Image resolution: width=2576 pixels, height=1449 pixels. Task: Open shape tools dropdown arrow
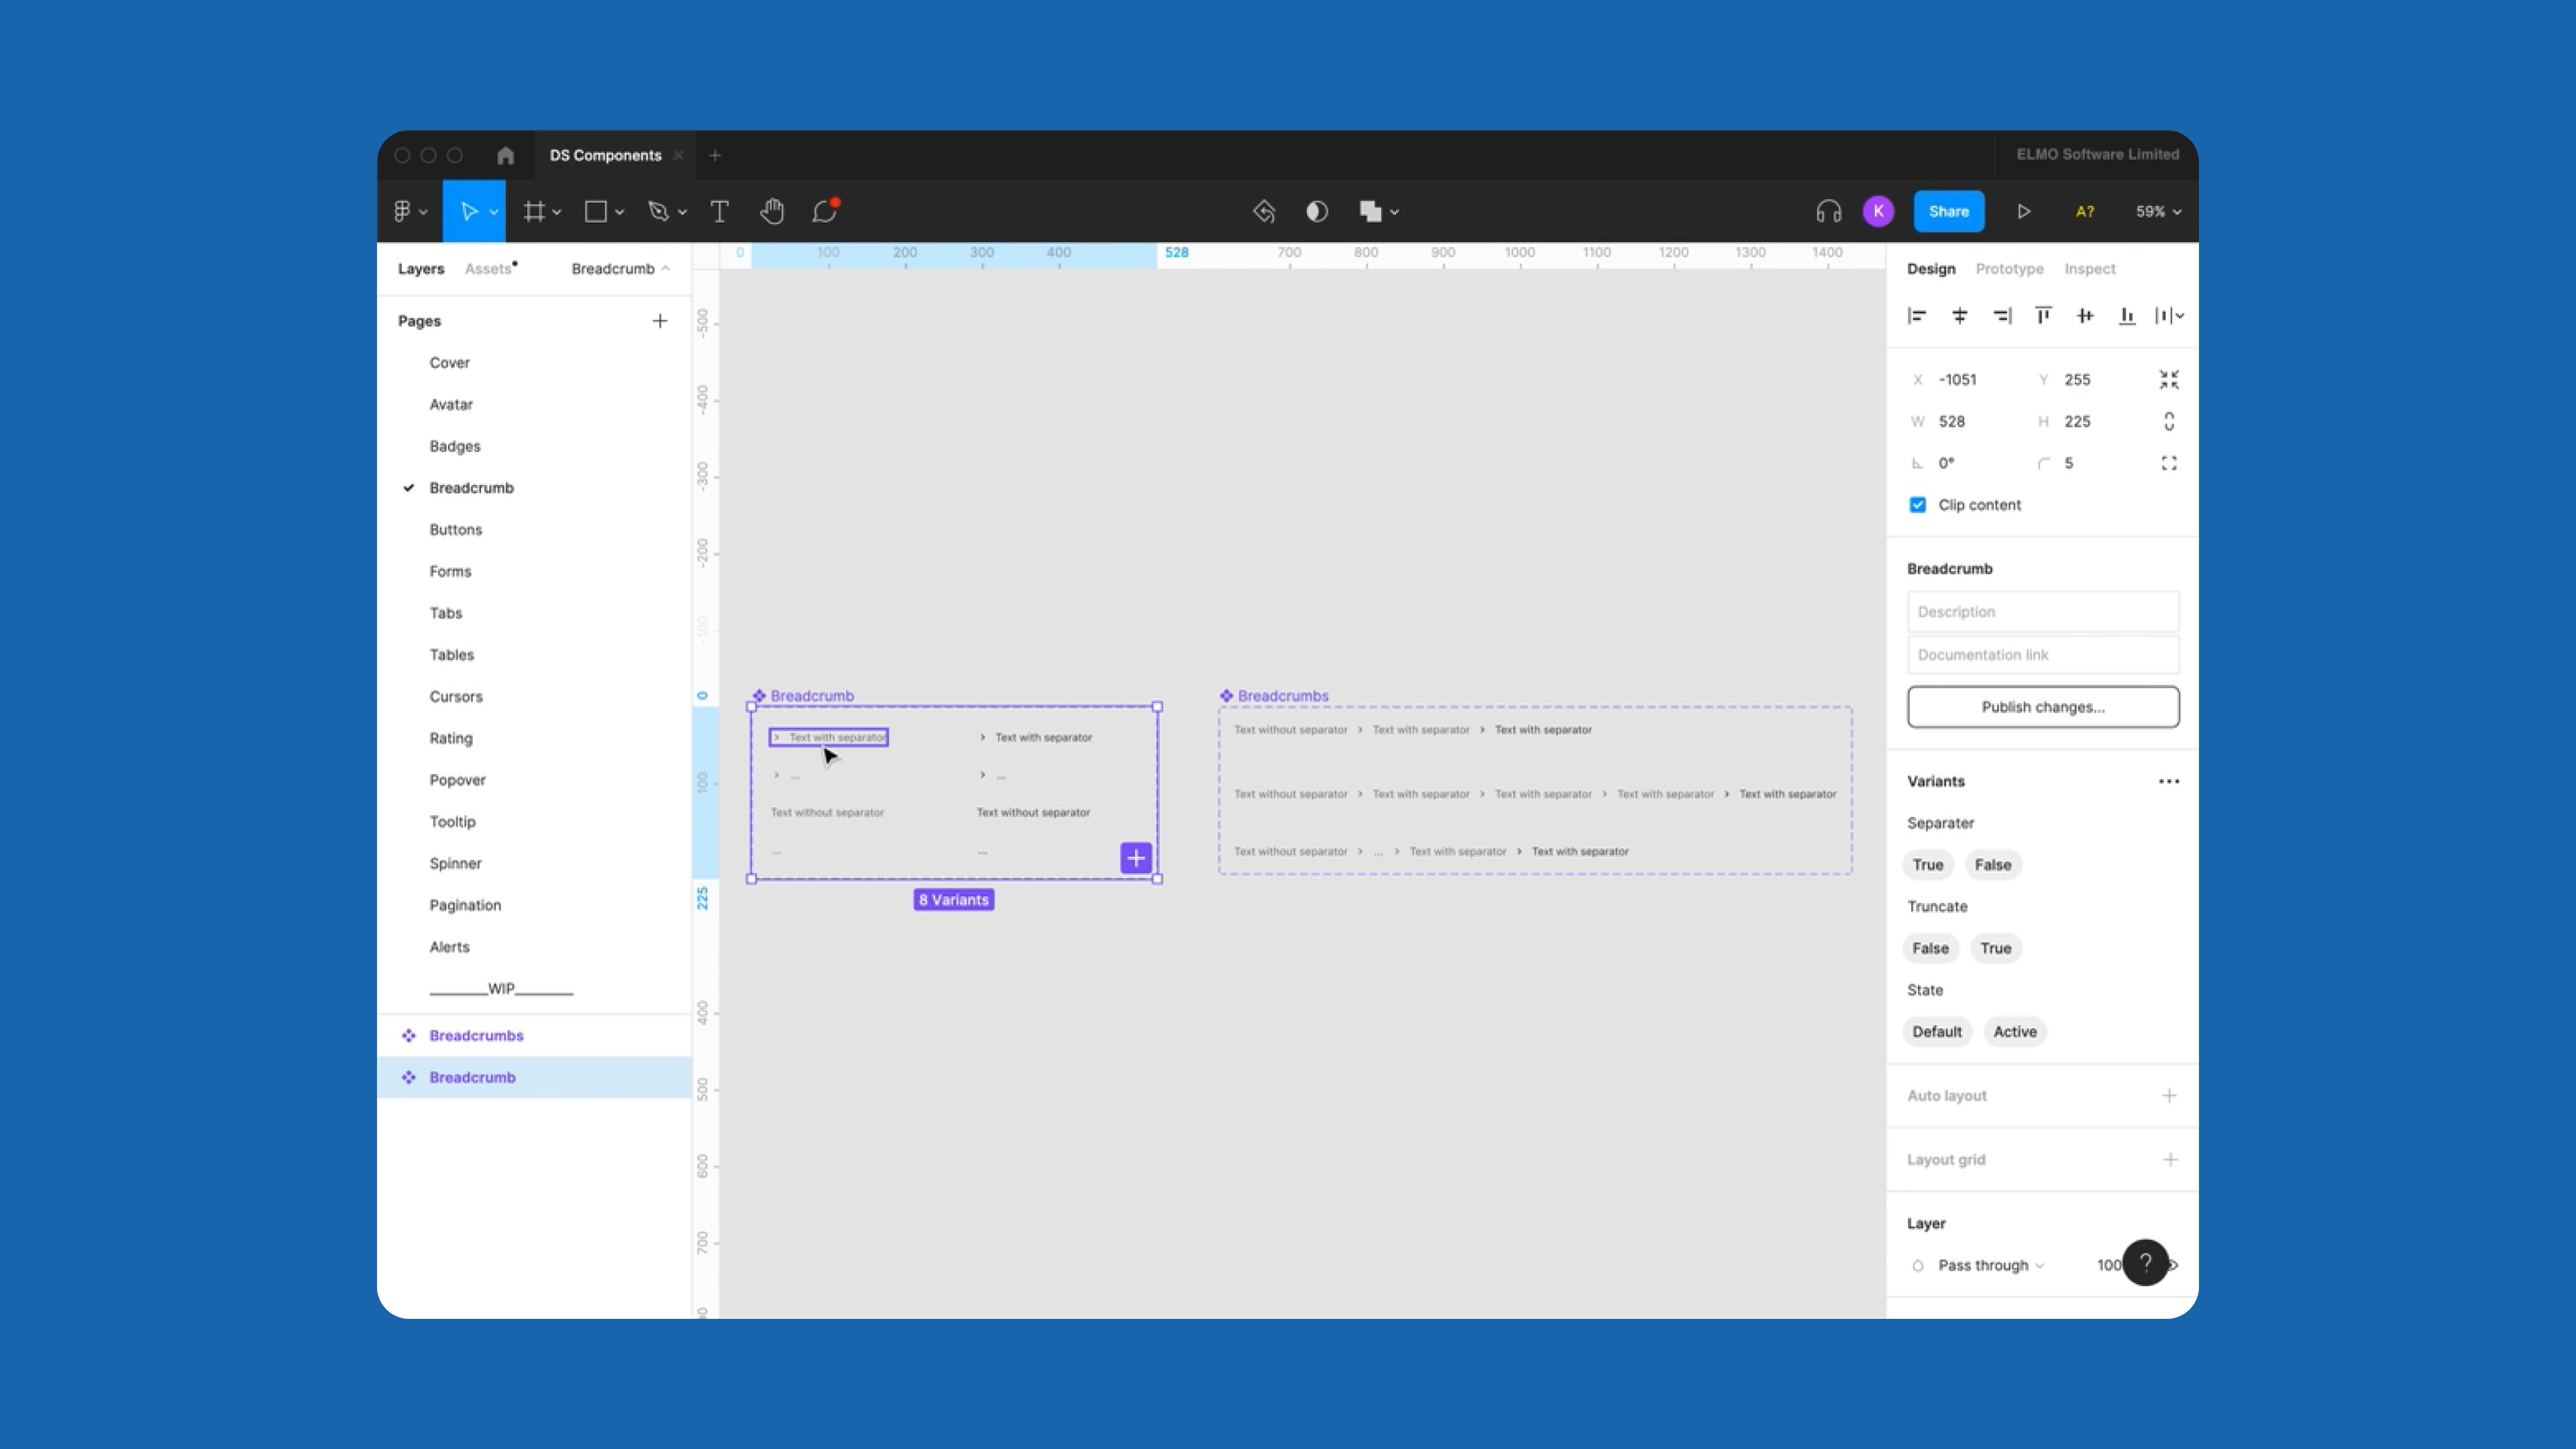click(x=620, y=212)
